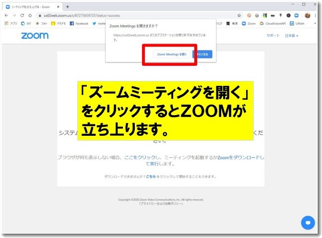Open the blue chat help bubble
The image size is (322, 238).
tap(308, 223)
